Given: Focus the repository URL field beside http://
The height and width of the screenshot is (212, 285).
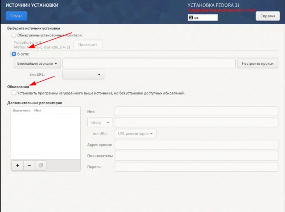Looking at the screenshot, I should 196,123.
